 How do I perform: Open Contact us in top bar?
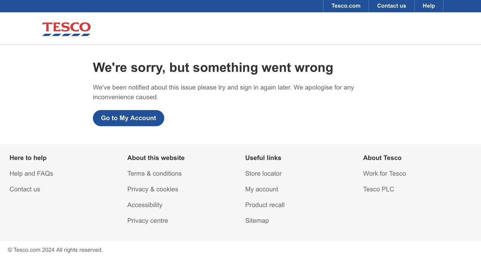392,6
